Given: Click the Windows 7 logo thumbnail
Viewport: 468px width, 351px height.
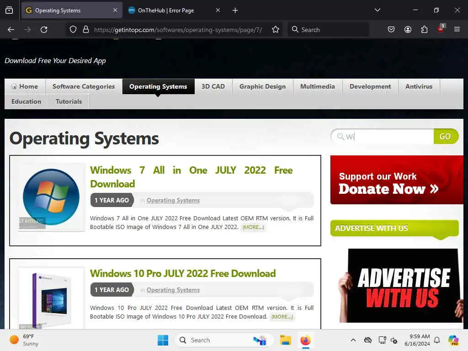Looking at the screenshot, I should click(x=51, y=197).
